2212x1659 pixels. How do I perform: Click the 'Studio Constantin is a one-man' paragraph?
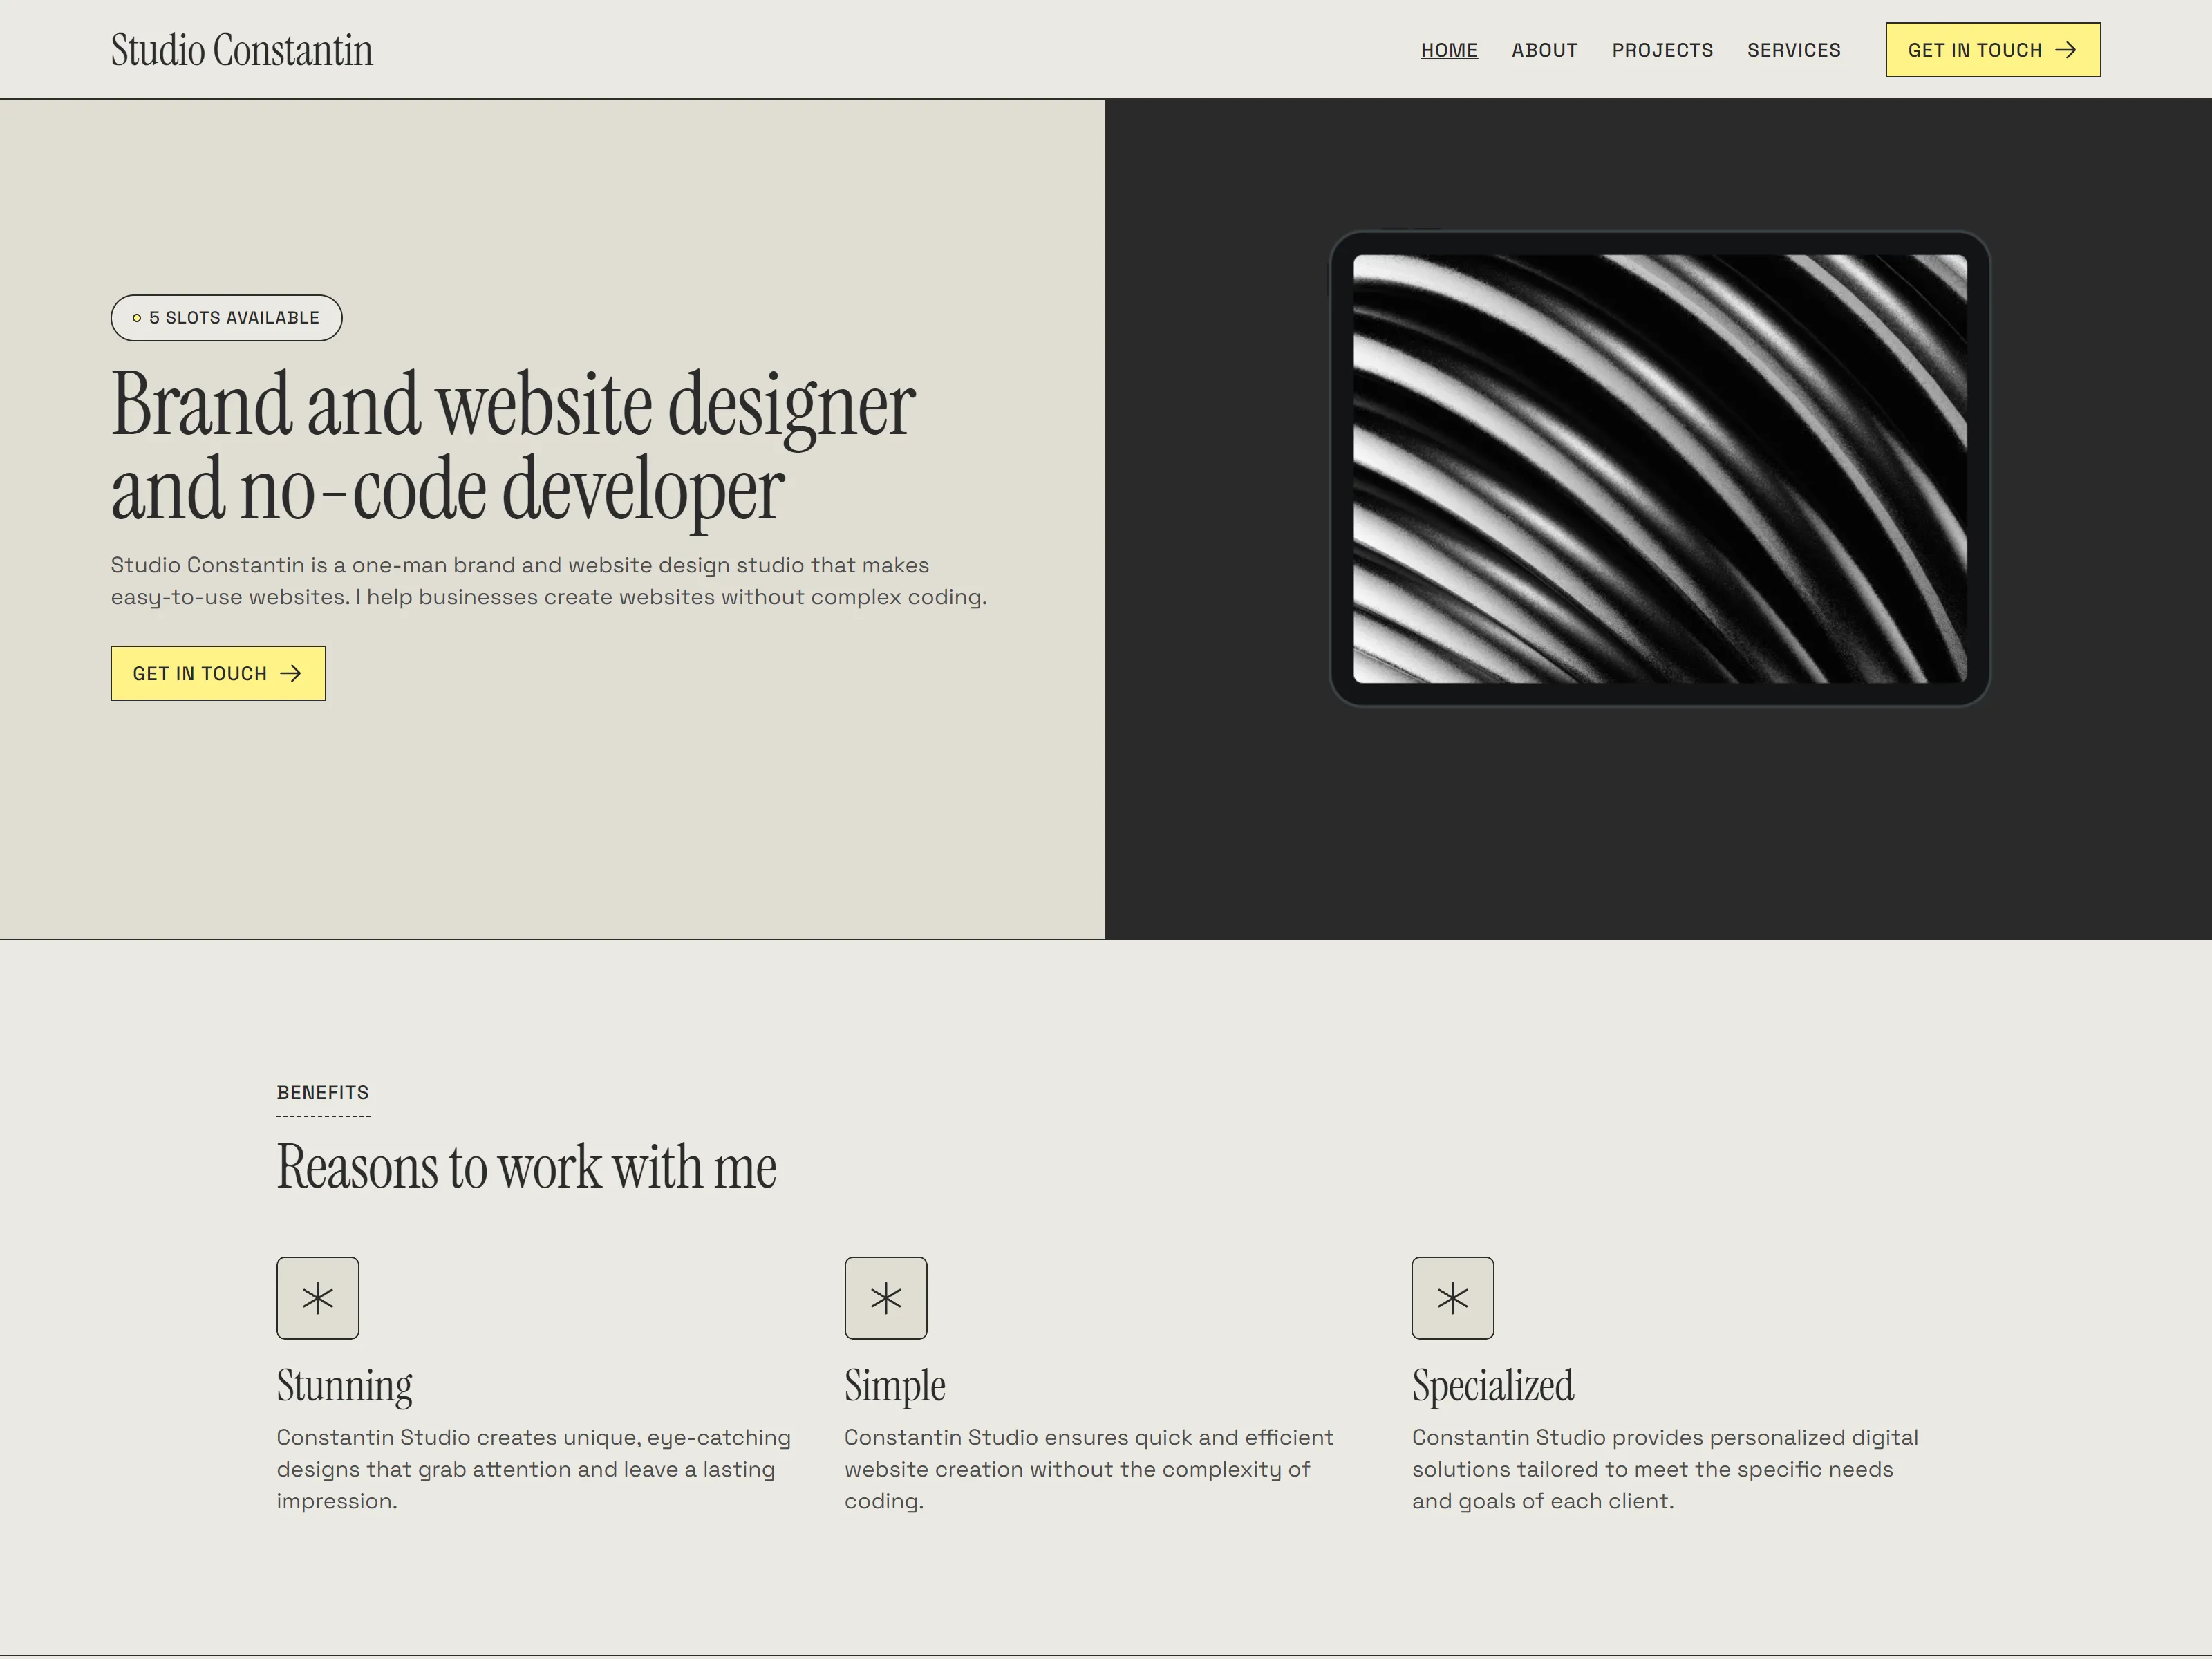pyautogui.click(x=548, y=581)
